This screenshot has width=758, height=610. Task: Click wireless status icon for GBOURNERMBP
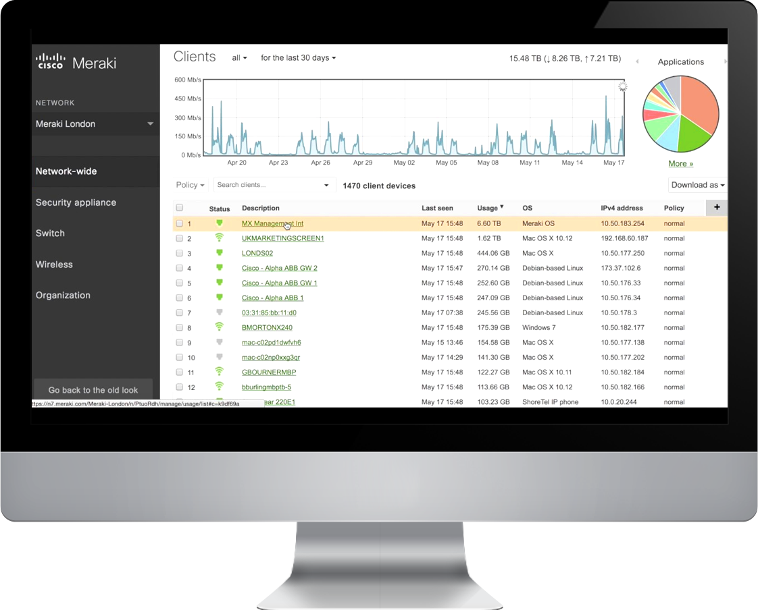(x=220, y=371)
